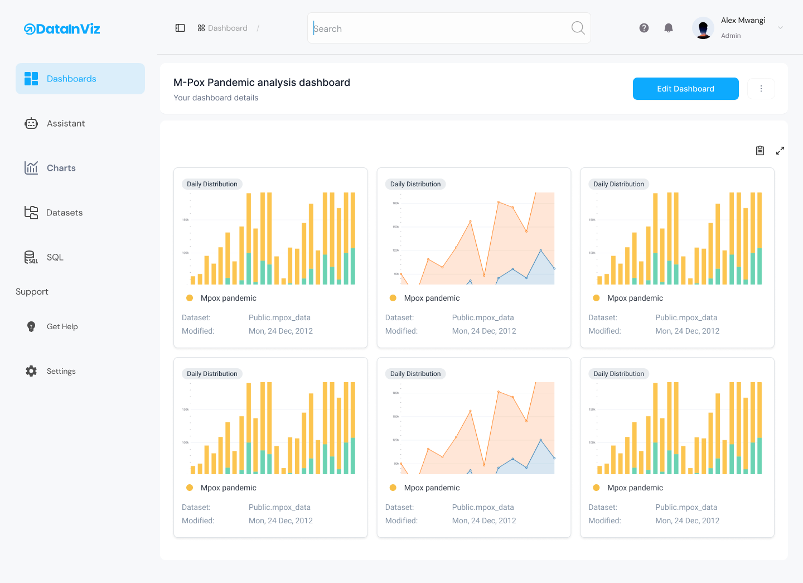Select Dashboards in the sidebar menu
803x583 pixels.
(71, 79)
